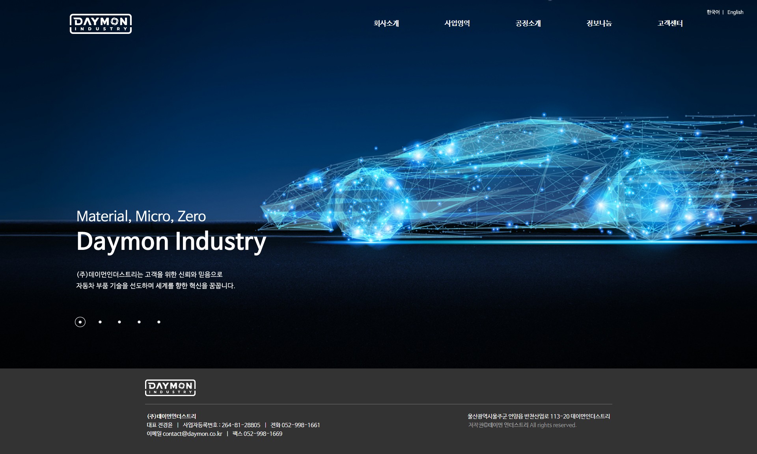Click the 팩스 052-998-1669 fax number
757x454 pixels.
pyautogui.click(x=257, y=434)
